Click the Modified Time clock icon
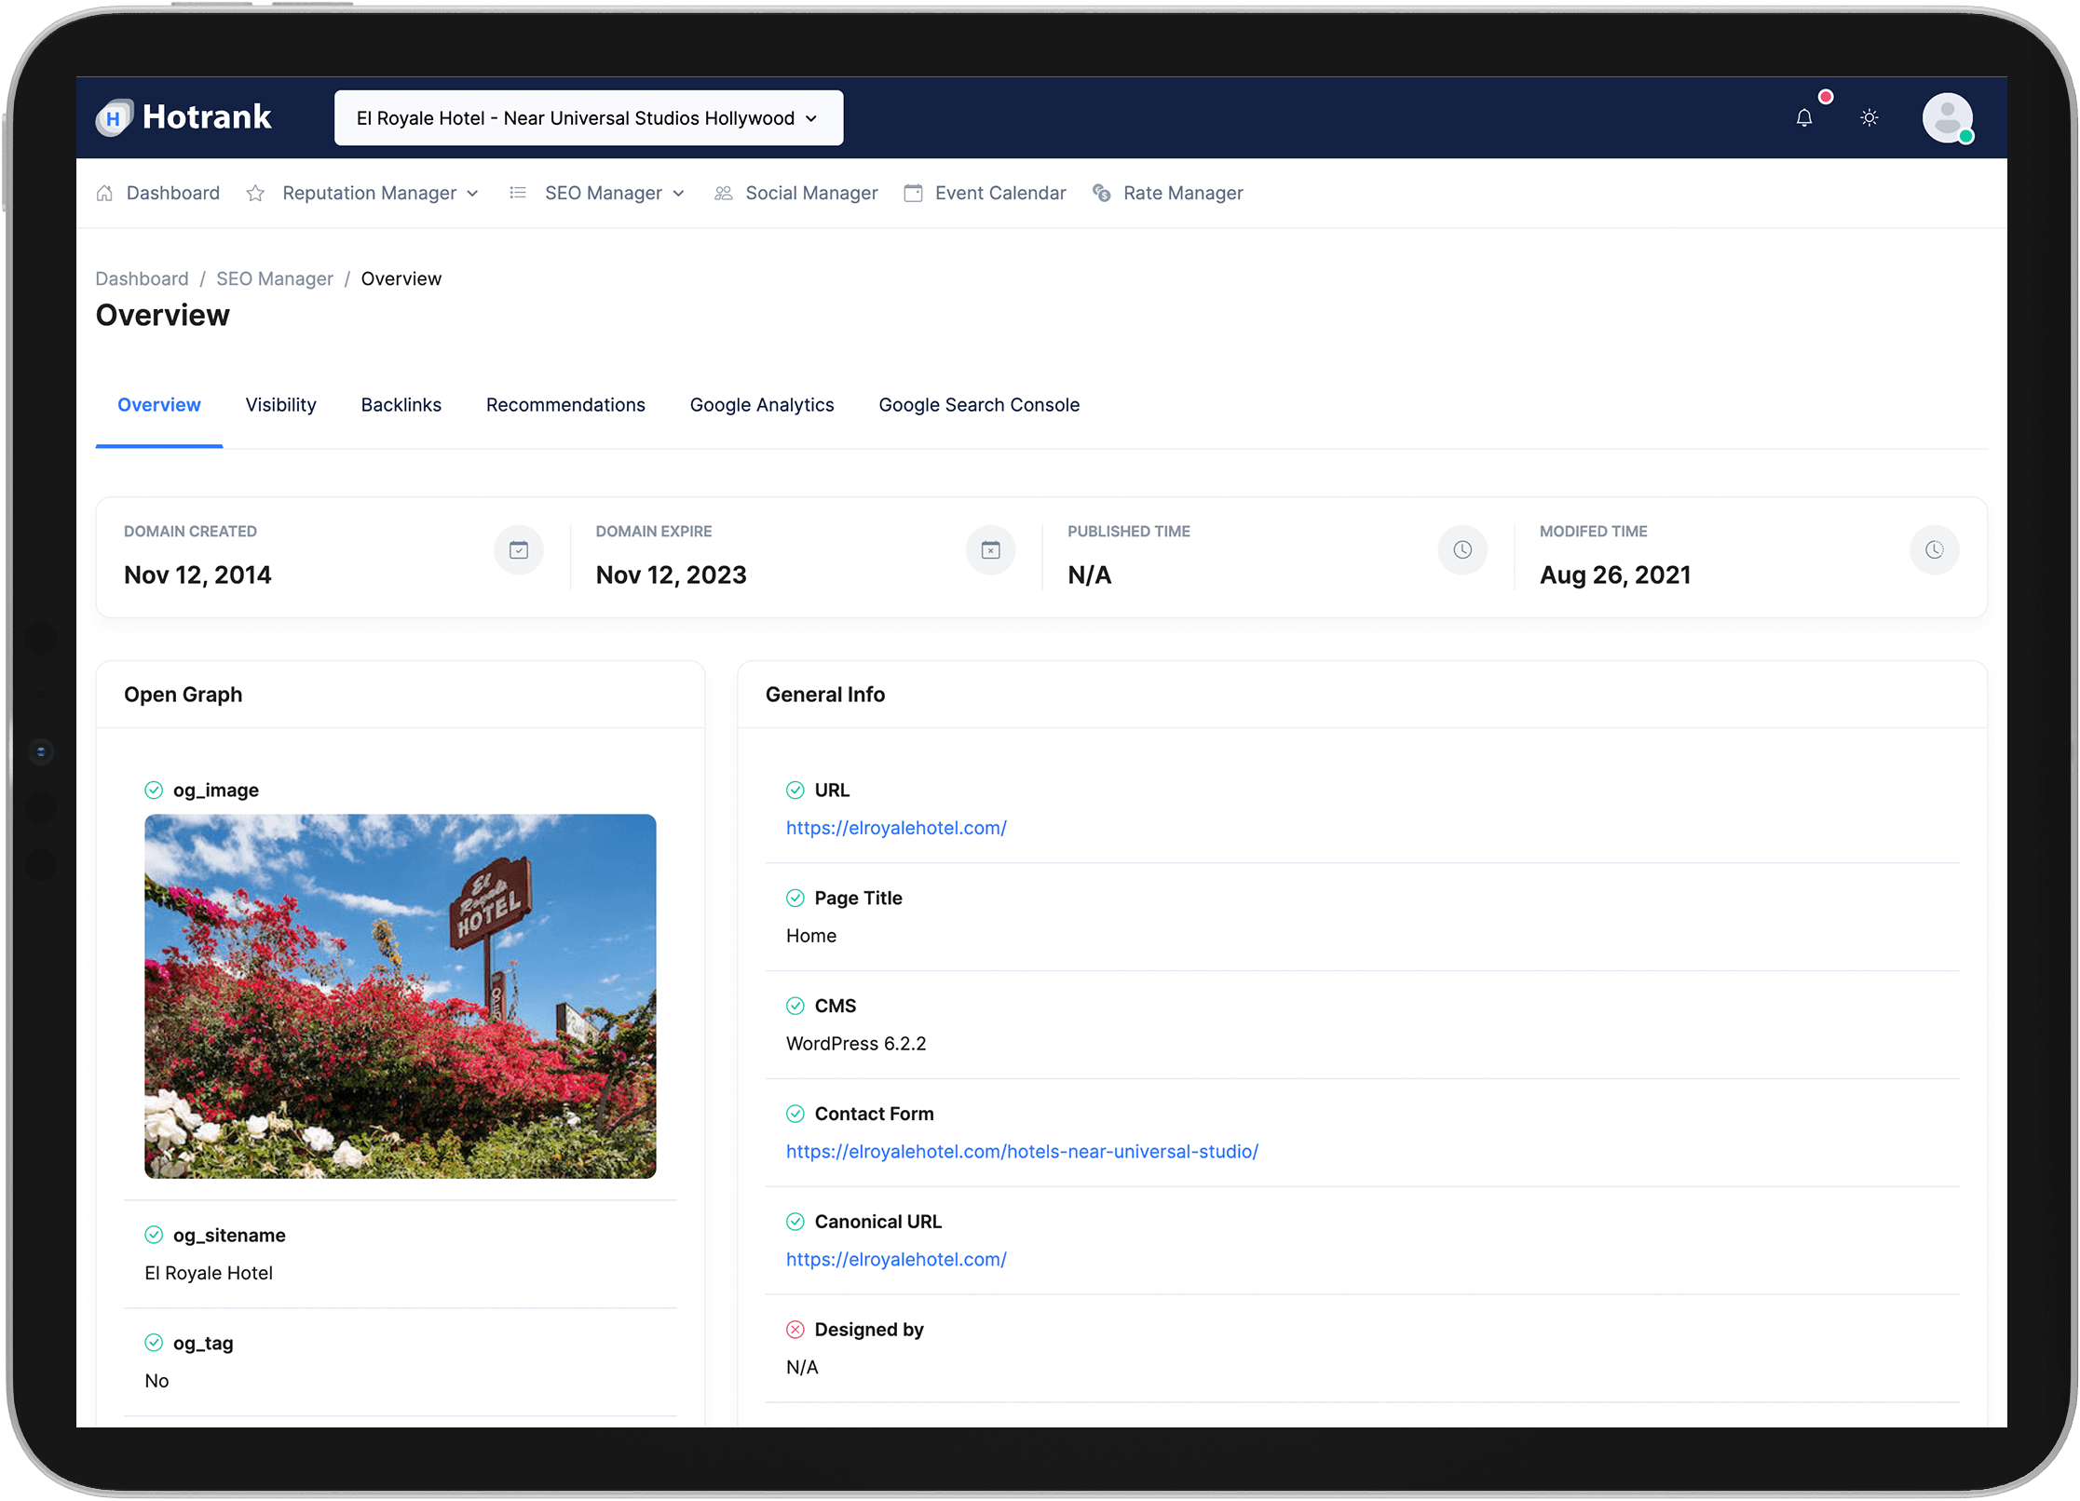 click(x=1934, y=550)
